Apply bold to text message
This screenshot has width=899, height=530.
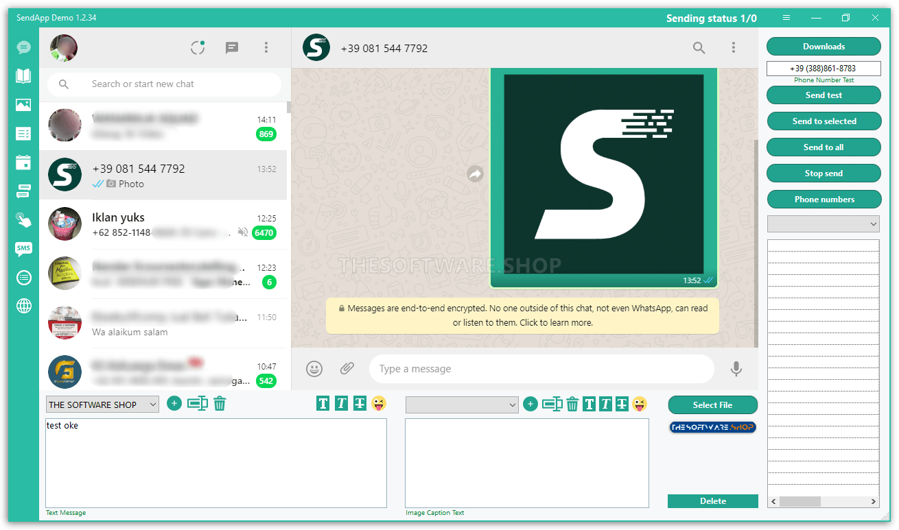tap(323, 404)
